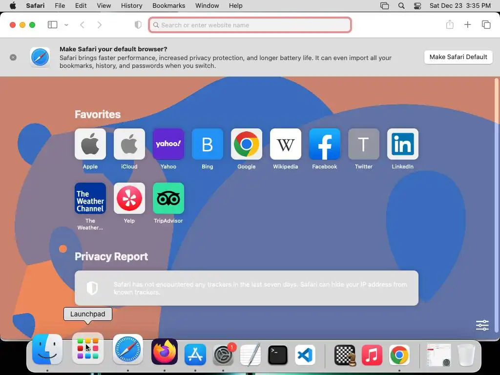Open Finder from the Dock

(47, 349)
